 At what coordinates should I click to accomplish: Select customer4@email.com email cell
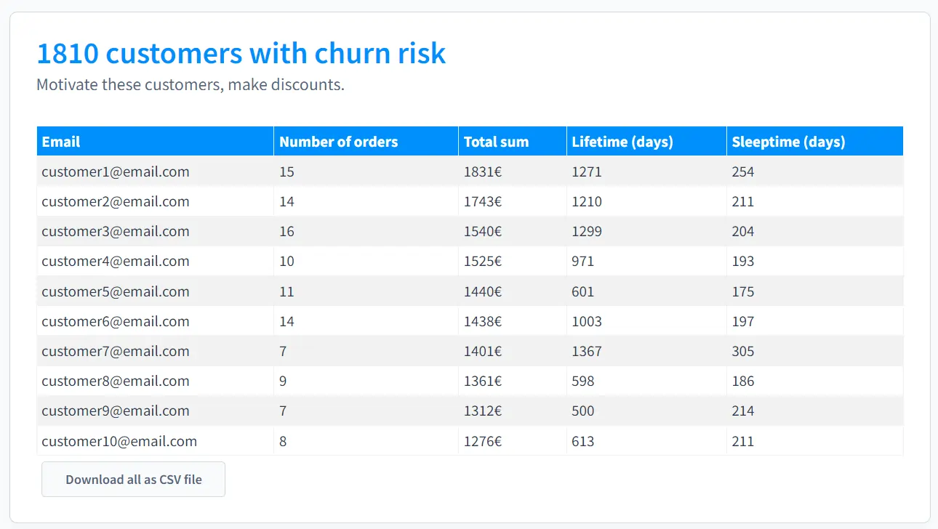tap(155, 261)
